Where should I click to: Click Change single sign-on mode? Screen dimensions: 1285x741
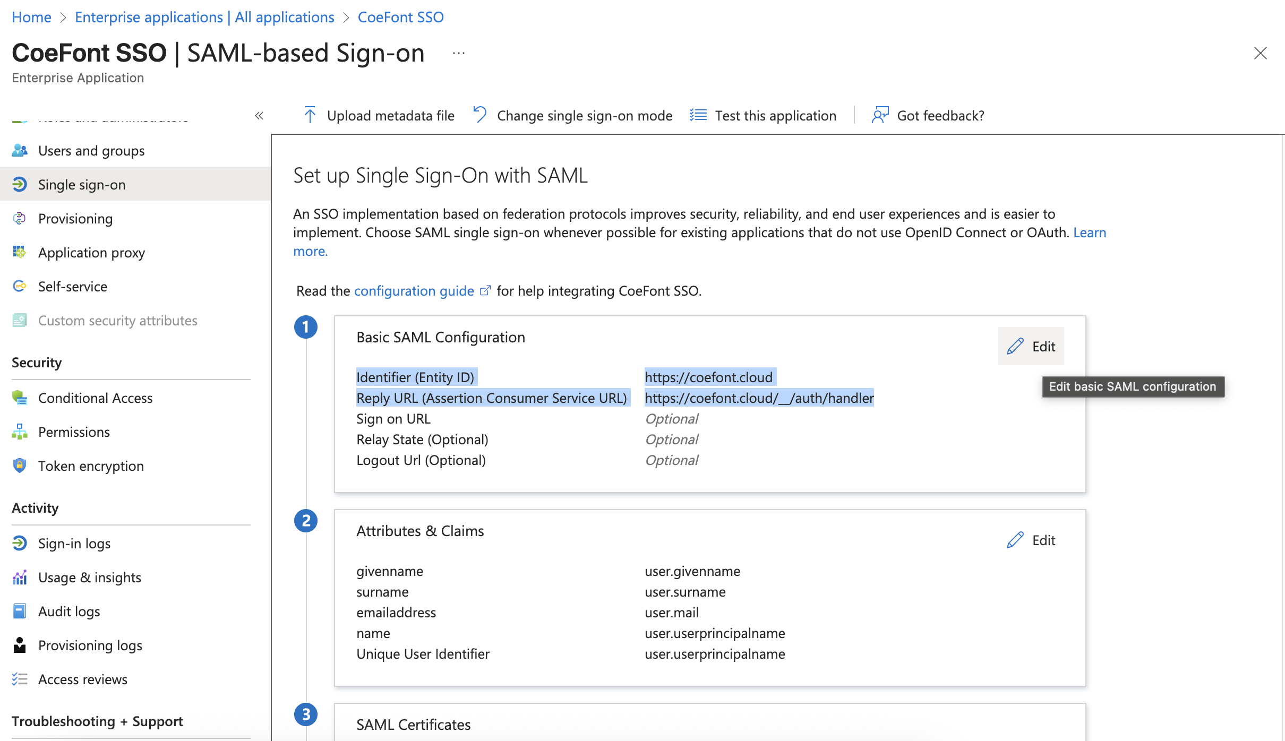572,116
